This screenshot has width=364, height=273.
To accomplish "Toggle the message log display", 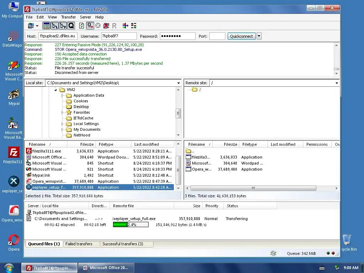I will [47, 26].
